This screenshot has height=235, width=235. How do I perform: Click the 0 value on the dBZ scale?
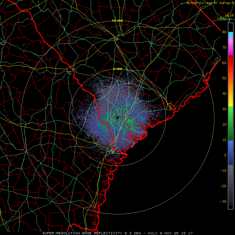[225, 155]
